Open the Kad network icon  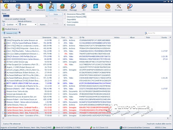pos(18,7)
